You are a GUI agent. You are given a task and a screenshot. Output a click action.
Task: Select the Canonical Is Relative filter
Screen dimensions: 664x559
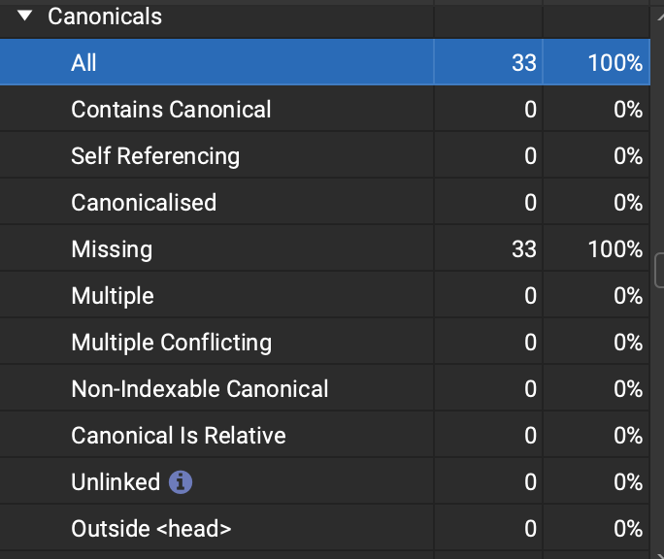pos(179,436)
